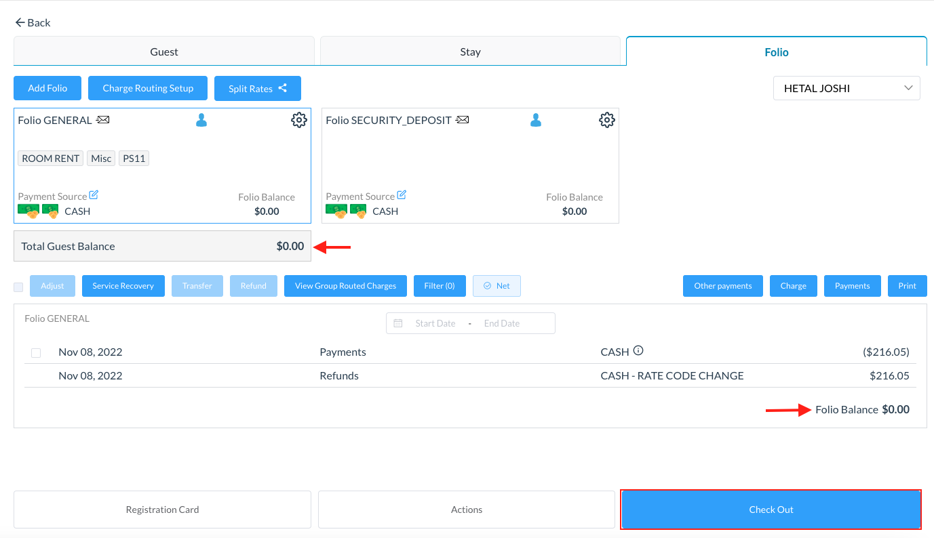Click the info icon next to CASH payment

pos(638,351)
